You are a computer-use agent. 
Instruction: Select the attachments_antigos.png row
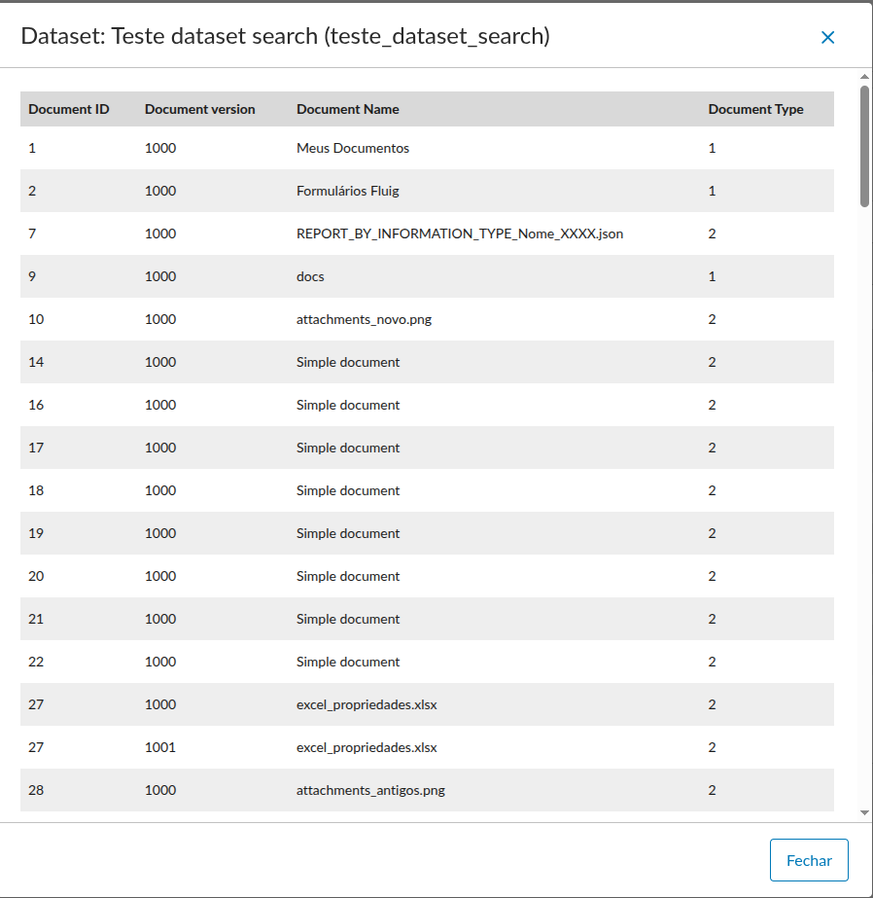coord(370,790)
